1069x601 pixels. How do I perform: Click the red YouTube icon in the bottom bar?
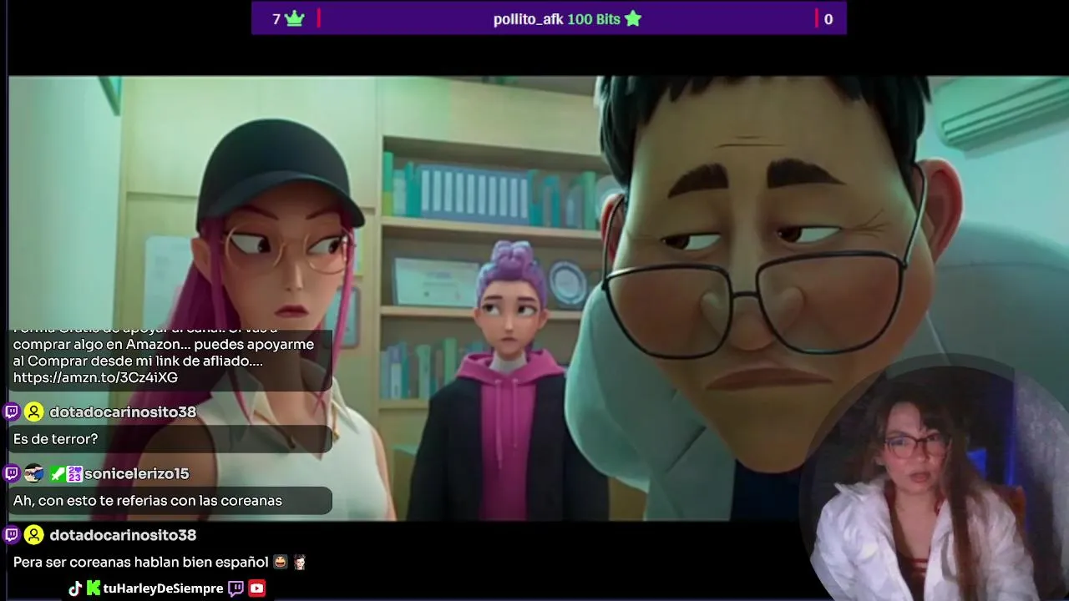pyautogui.click(x=256, y=588)
